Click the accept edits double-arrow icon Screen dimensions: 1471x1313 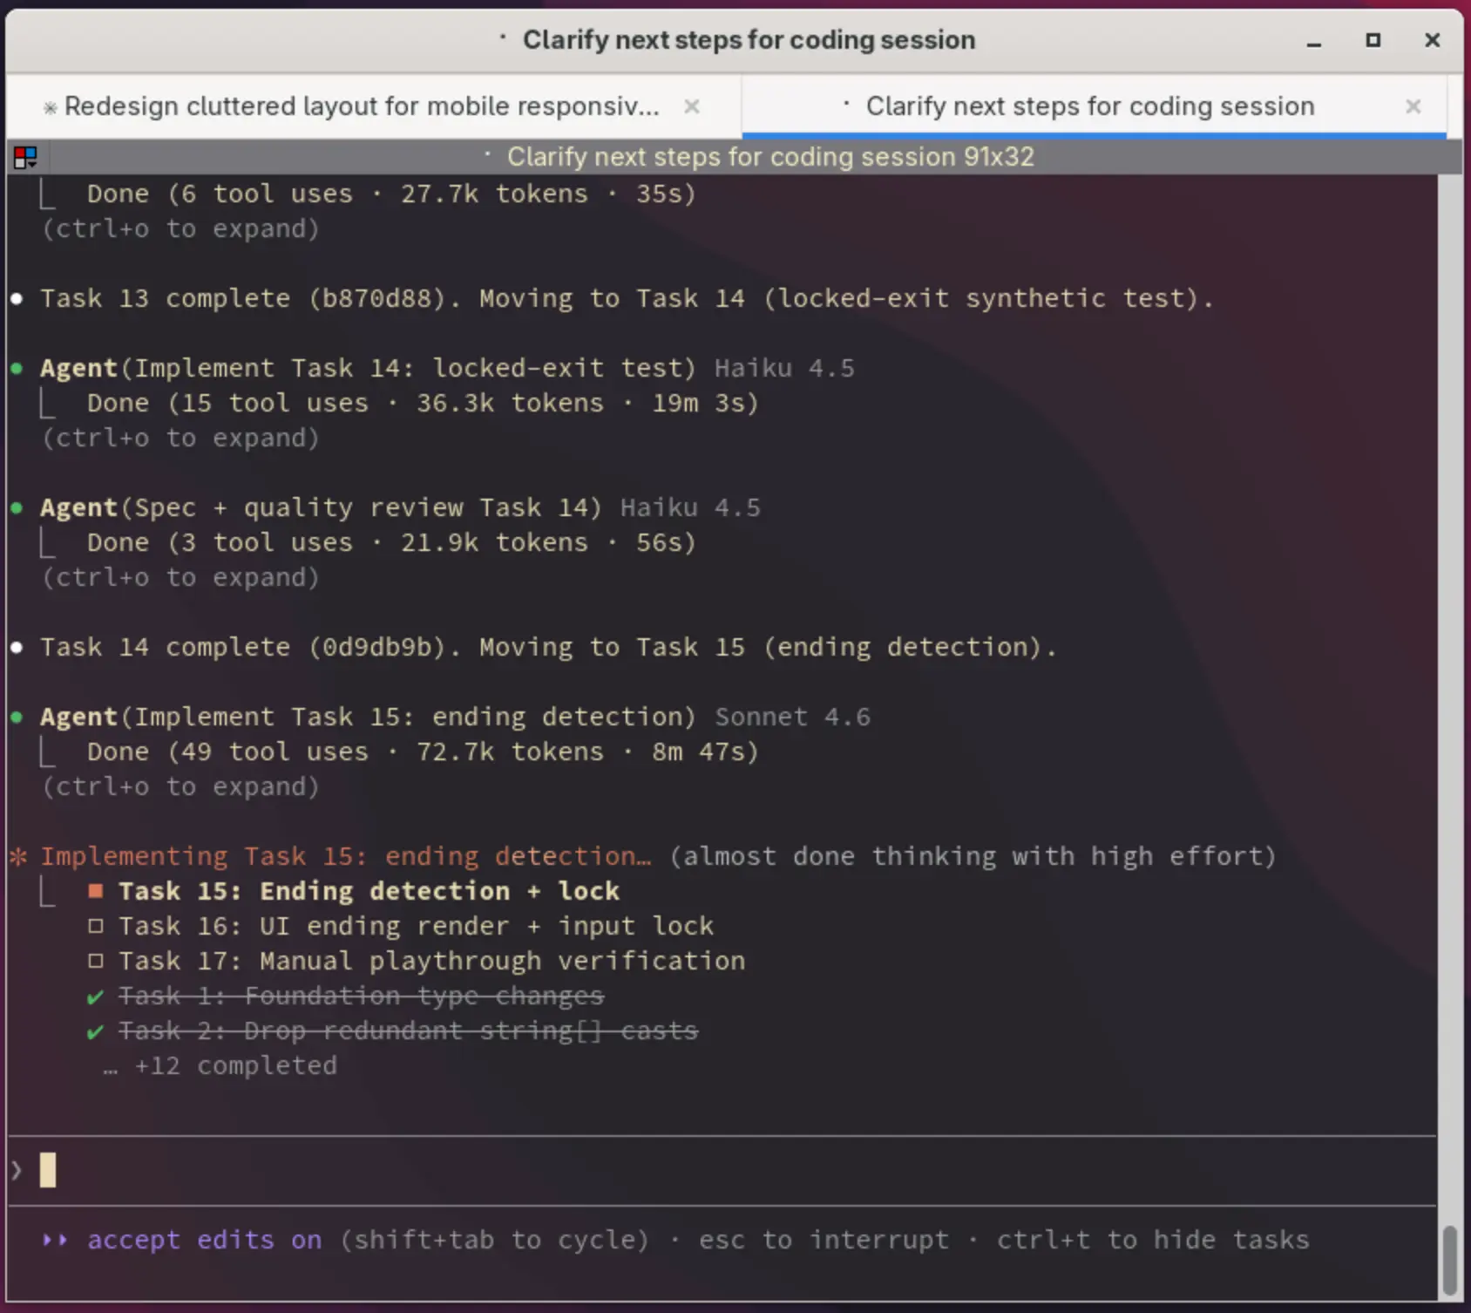tap(54, 1240)
